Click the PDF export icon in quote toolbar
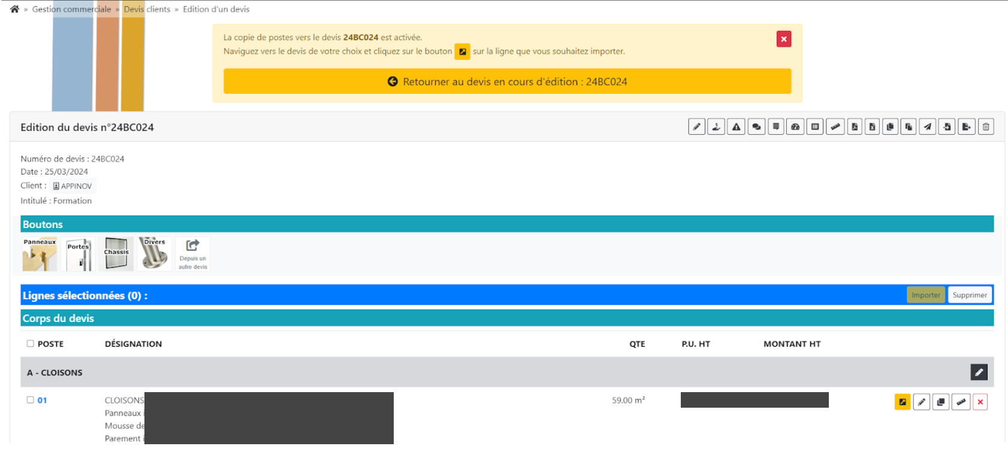This screenshot has height=449, width=1008. coord(855,127)
